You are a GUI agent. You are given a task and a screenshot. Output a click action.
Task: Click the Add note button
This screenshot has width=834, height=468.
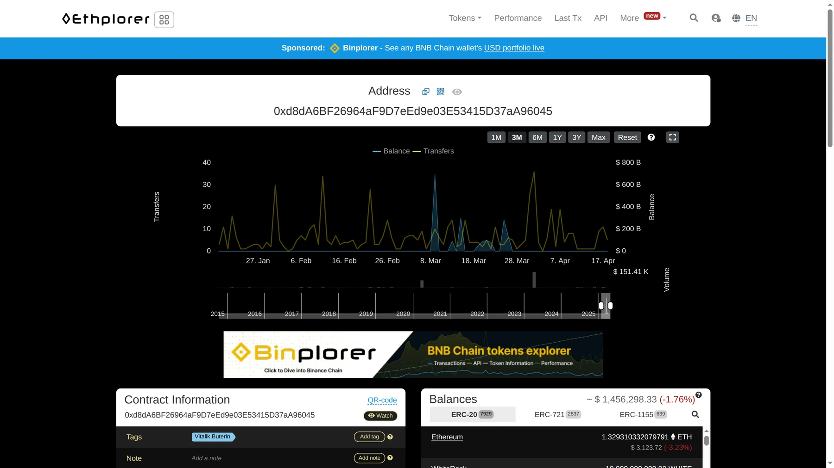[x=369, y=458]
